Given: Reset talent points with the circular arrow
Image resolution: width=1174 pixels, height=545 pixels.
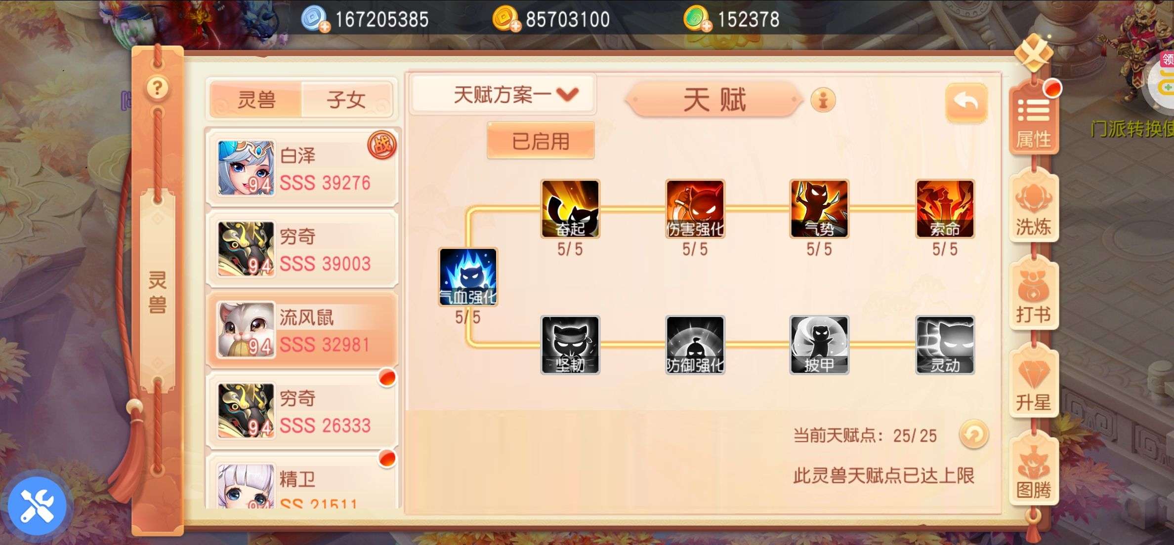Looking at the screenshot, I should click(x=973, y=435).
